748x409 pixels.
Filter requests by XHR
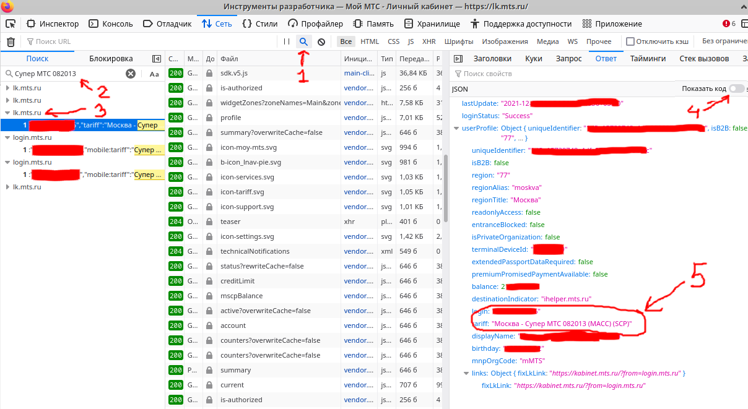(x=428, y=41)
